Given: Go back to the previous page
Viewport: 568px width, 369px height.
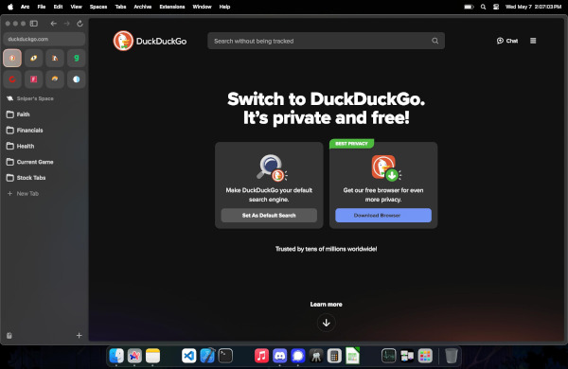Looking at the screenshot, I should tap(54, 24).
